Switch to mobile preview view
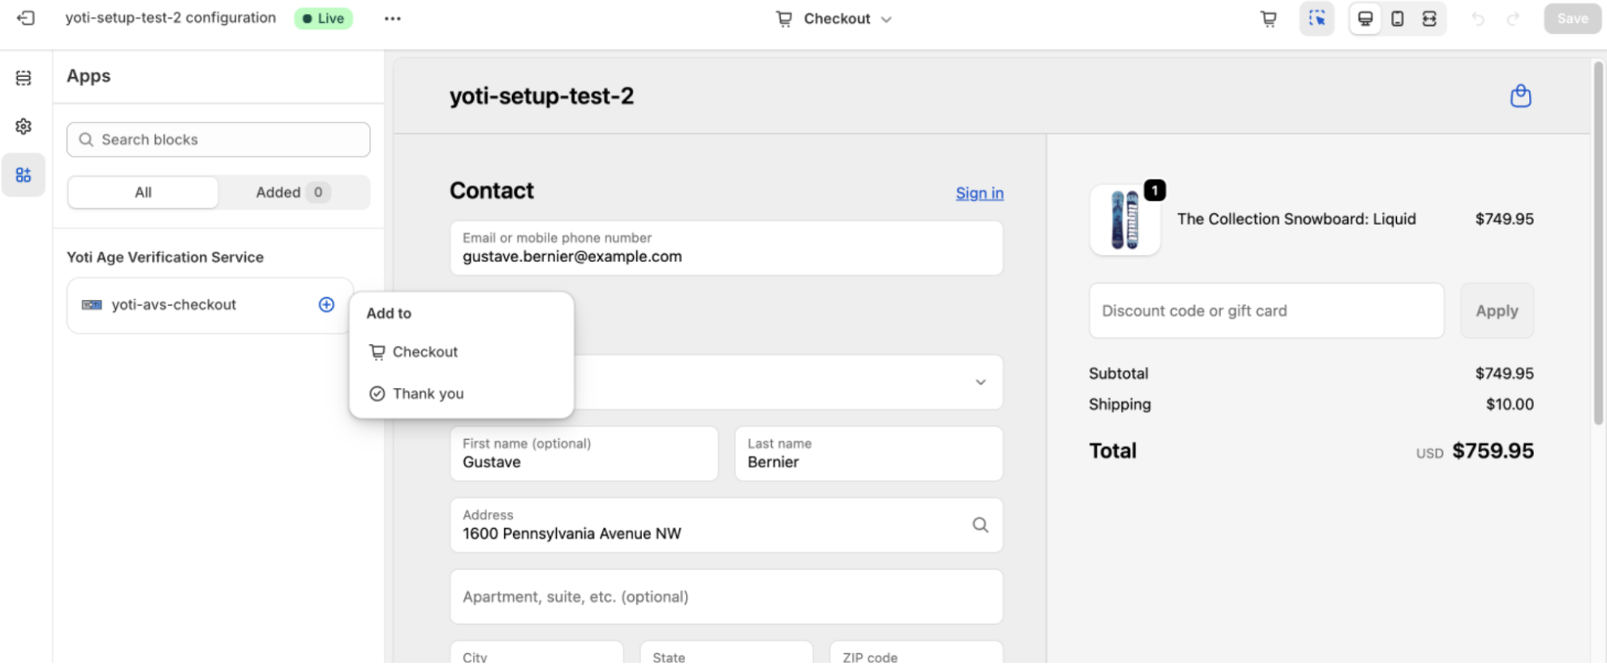 1397,19
